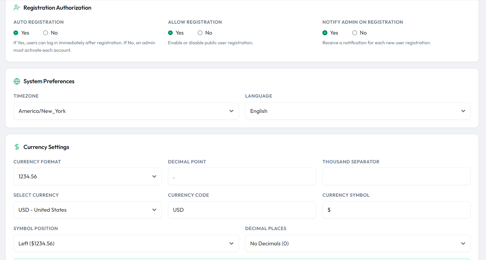This screenshot has height=260, width=486.
Task: Click the Currency Settings heading
Action: click(x=47, y=147)
